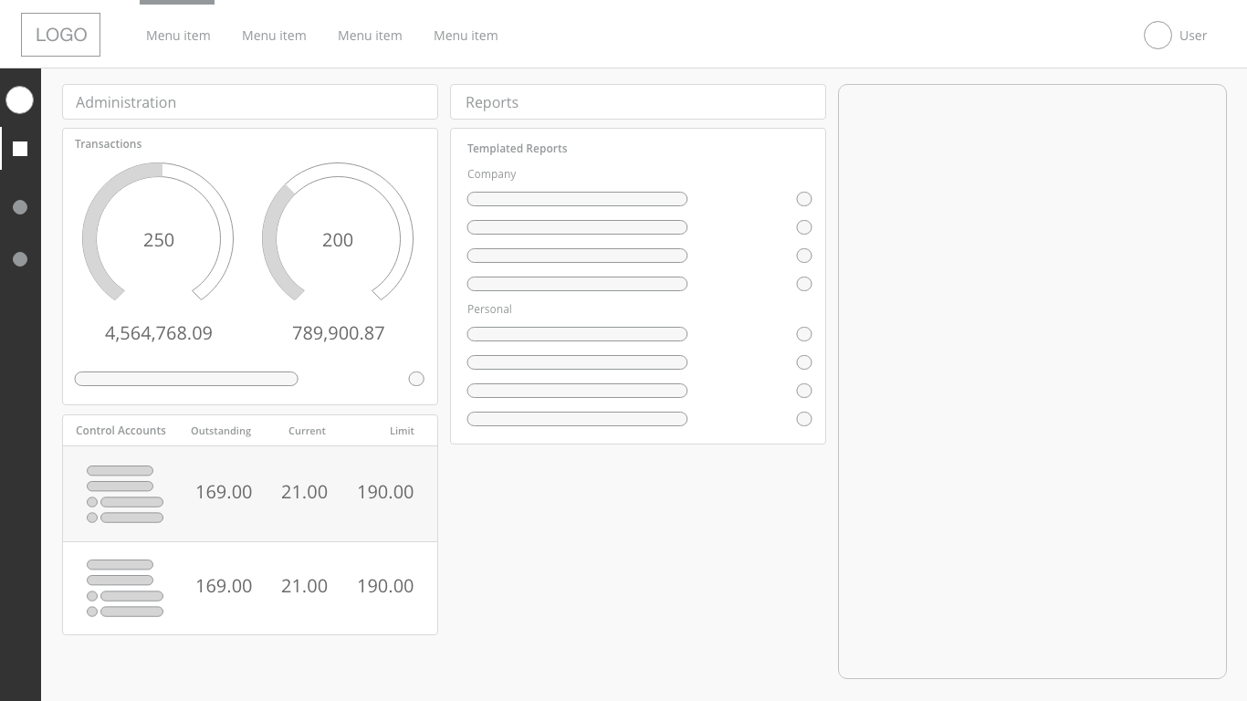Select the radio circle of the second Personal report
Screen dimensions: 1247x701
point(804,362)
